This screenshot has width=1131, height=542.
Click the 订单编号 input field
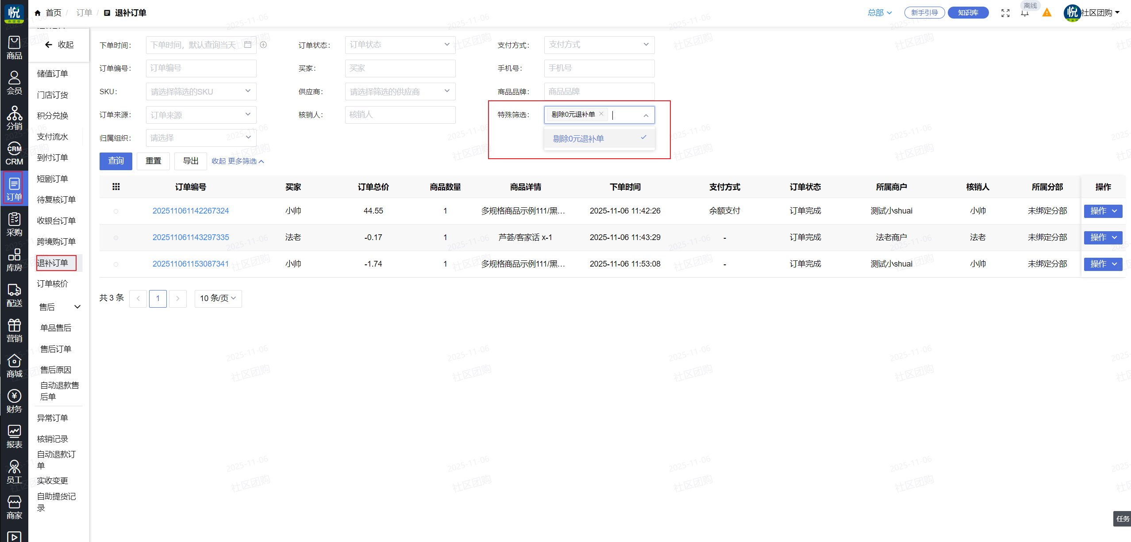click(x=201, y=68)
